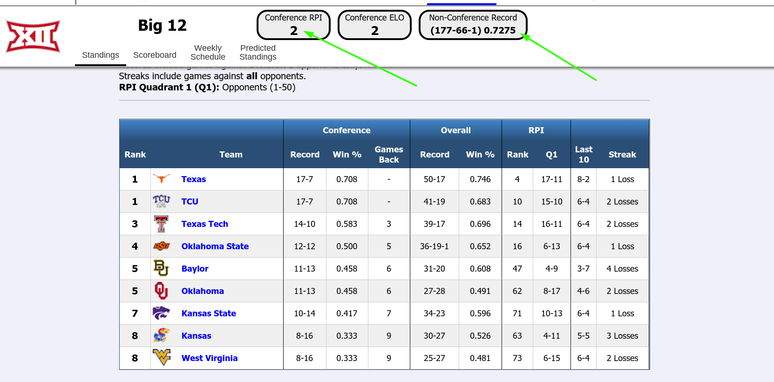Click the West Virginia logo
This screenshot has height=382, width=774.
[x=162, y=358]
